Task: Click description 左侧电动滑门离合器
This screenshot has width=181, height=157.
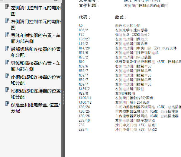Action: (x=131, y=44)
